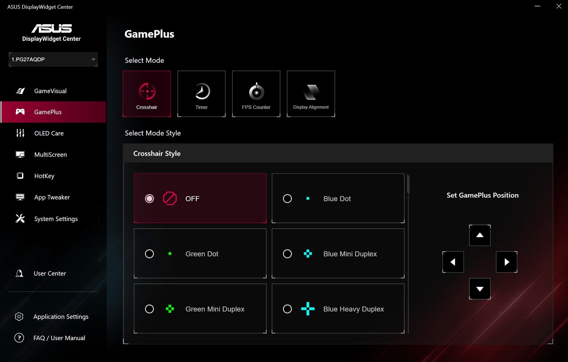
Task: Move GamePlus position up
Action: click(480, 235)
